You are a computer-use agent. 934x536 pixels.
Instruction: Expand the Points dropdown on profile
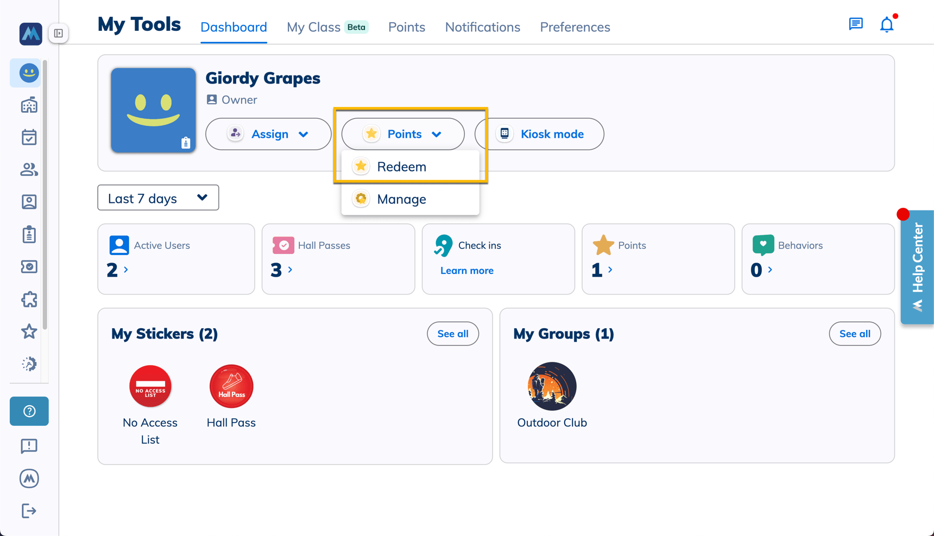click(402, 134)
